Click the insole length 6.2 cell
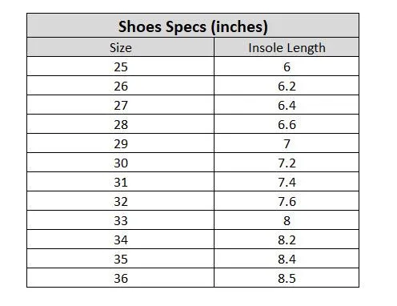This screenshot has width=397, height=306. pyautogui.click(x=287, y=86)
